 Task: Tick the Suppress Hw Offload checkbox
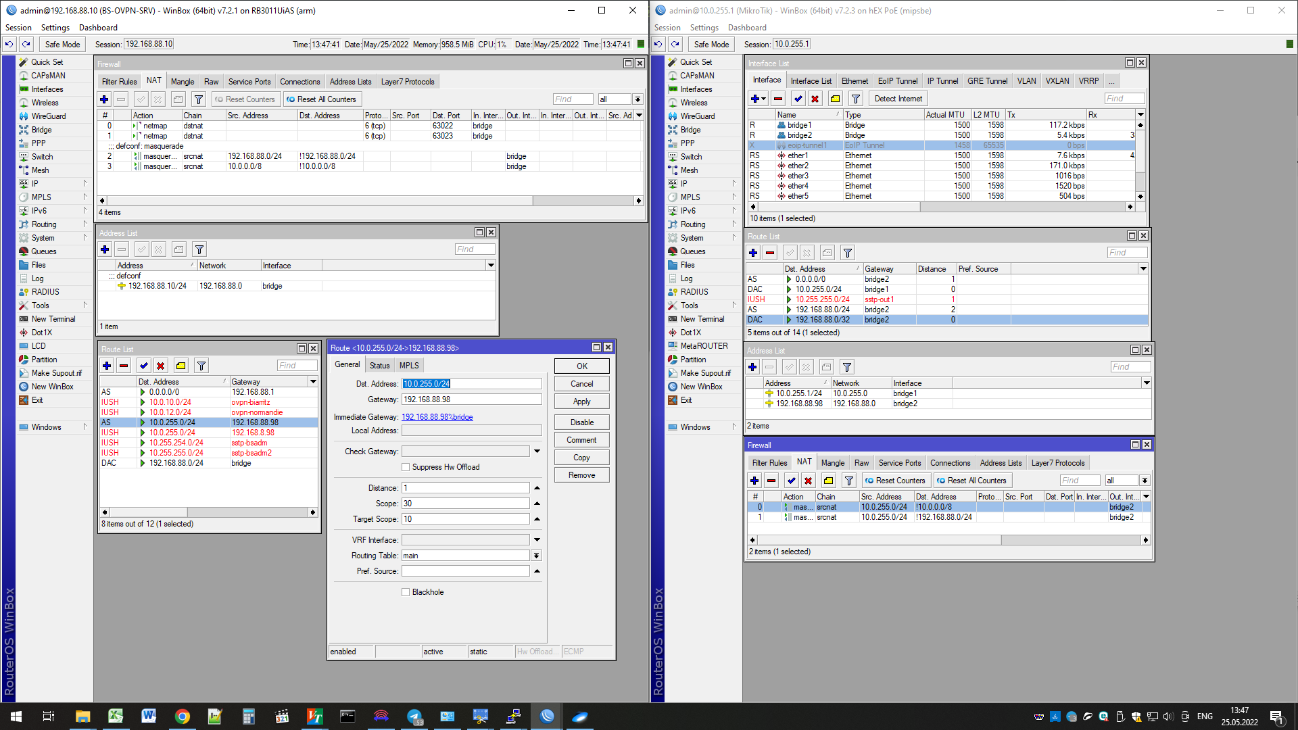pyautogui.click(x=406, y=467)
